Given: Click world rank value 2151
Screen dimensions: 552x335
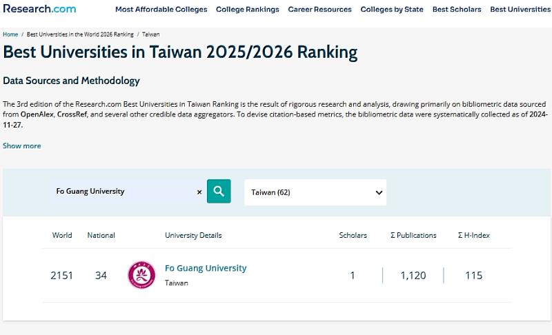Looking at the screenshot, I should coord(61,275).
